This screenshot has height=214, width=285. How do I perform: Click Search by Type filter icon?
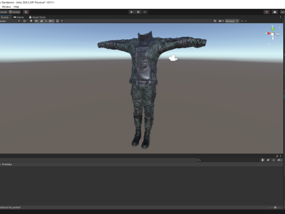(263, 160)
